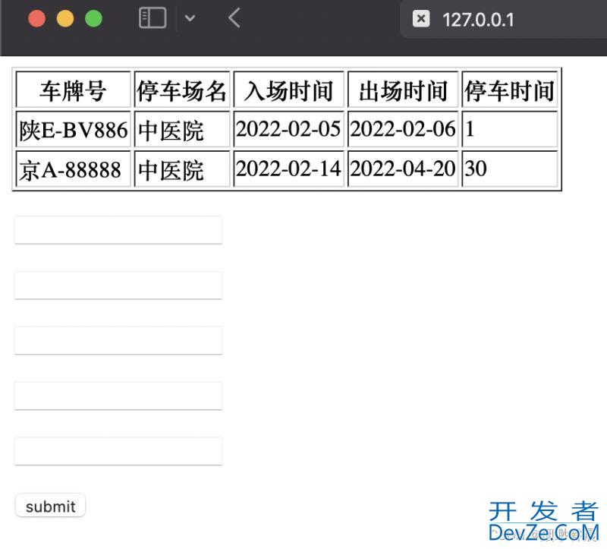Focus the fourth empty input field
The width and height of the screenshot is (607, 549).
click(x=118, y=396)
